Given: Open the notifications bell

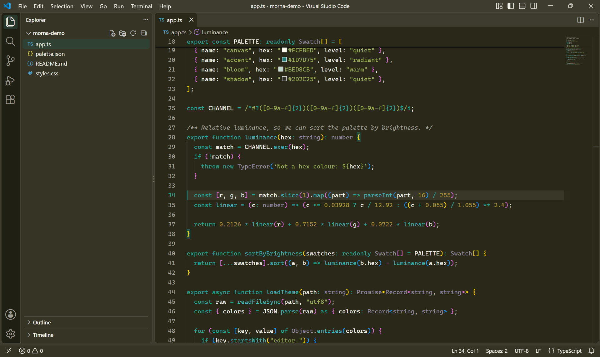Looking at the screenshot, I should [591, 351].
